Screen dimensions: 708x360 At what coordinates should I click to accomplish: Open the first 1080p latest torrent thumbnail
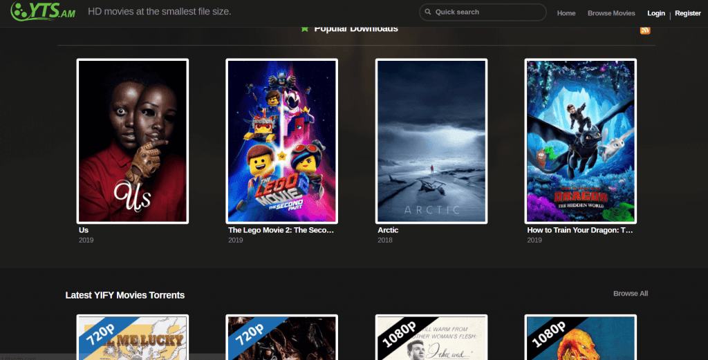tap(431, 338)
